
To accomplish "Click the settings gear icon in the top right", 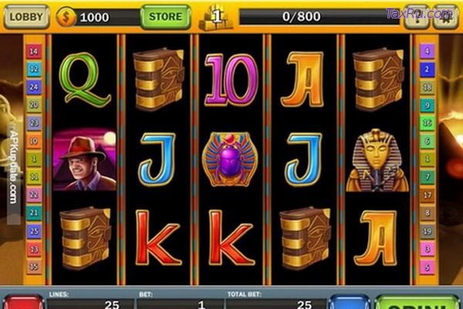I will [x=446, y=17].
